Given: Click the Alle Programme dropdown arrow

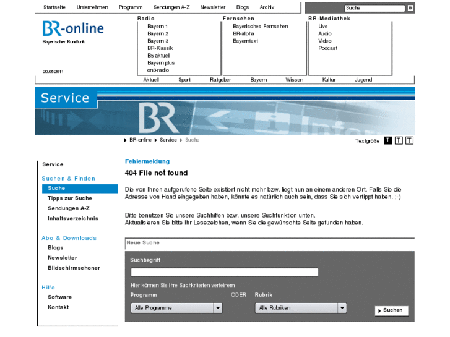Looking at the screenshot, I should [x=218, y=308].
